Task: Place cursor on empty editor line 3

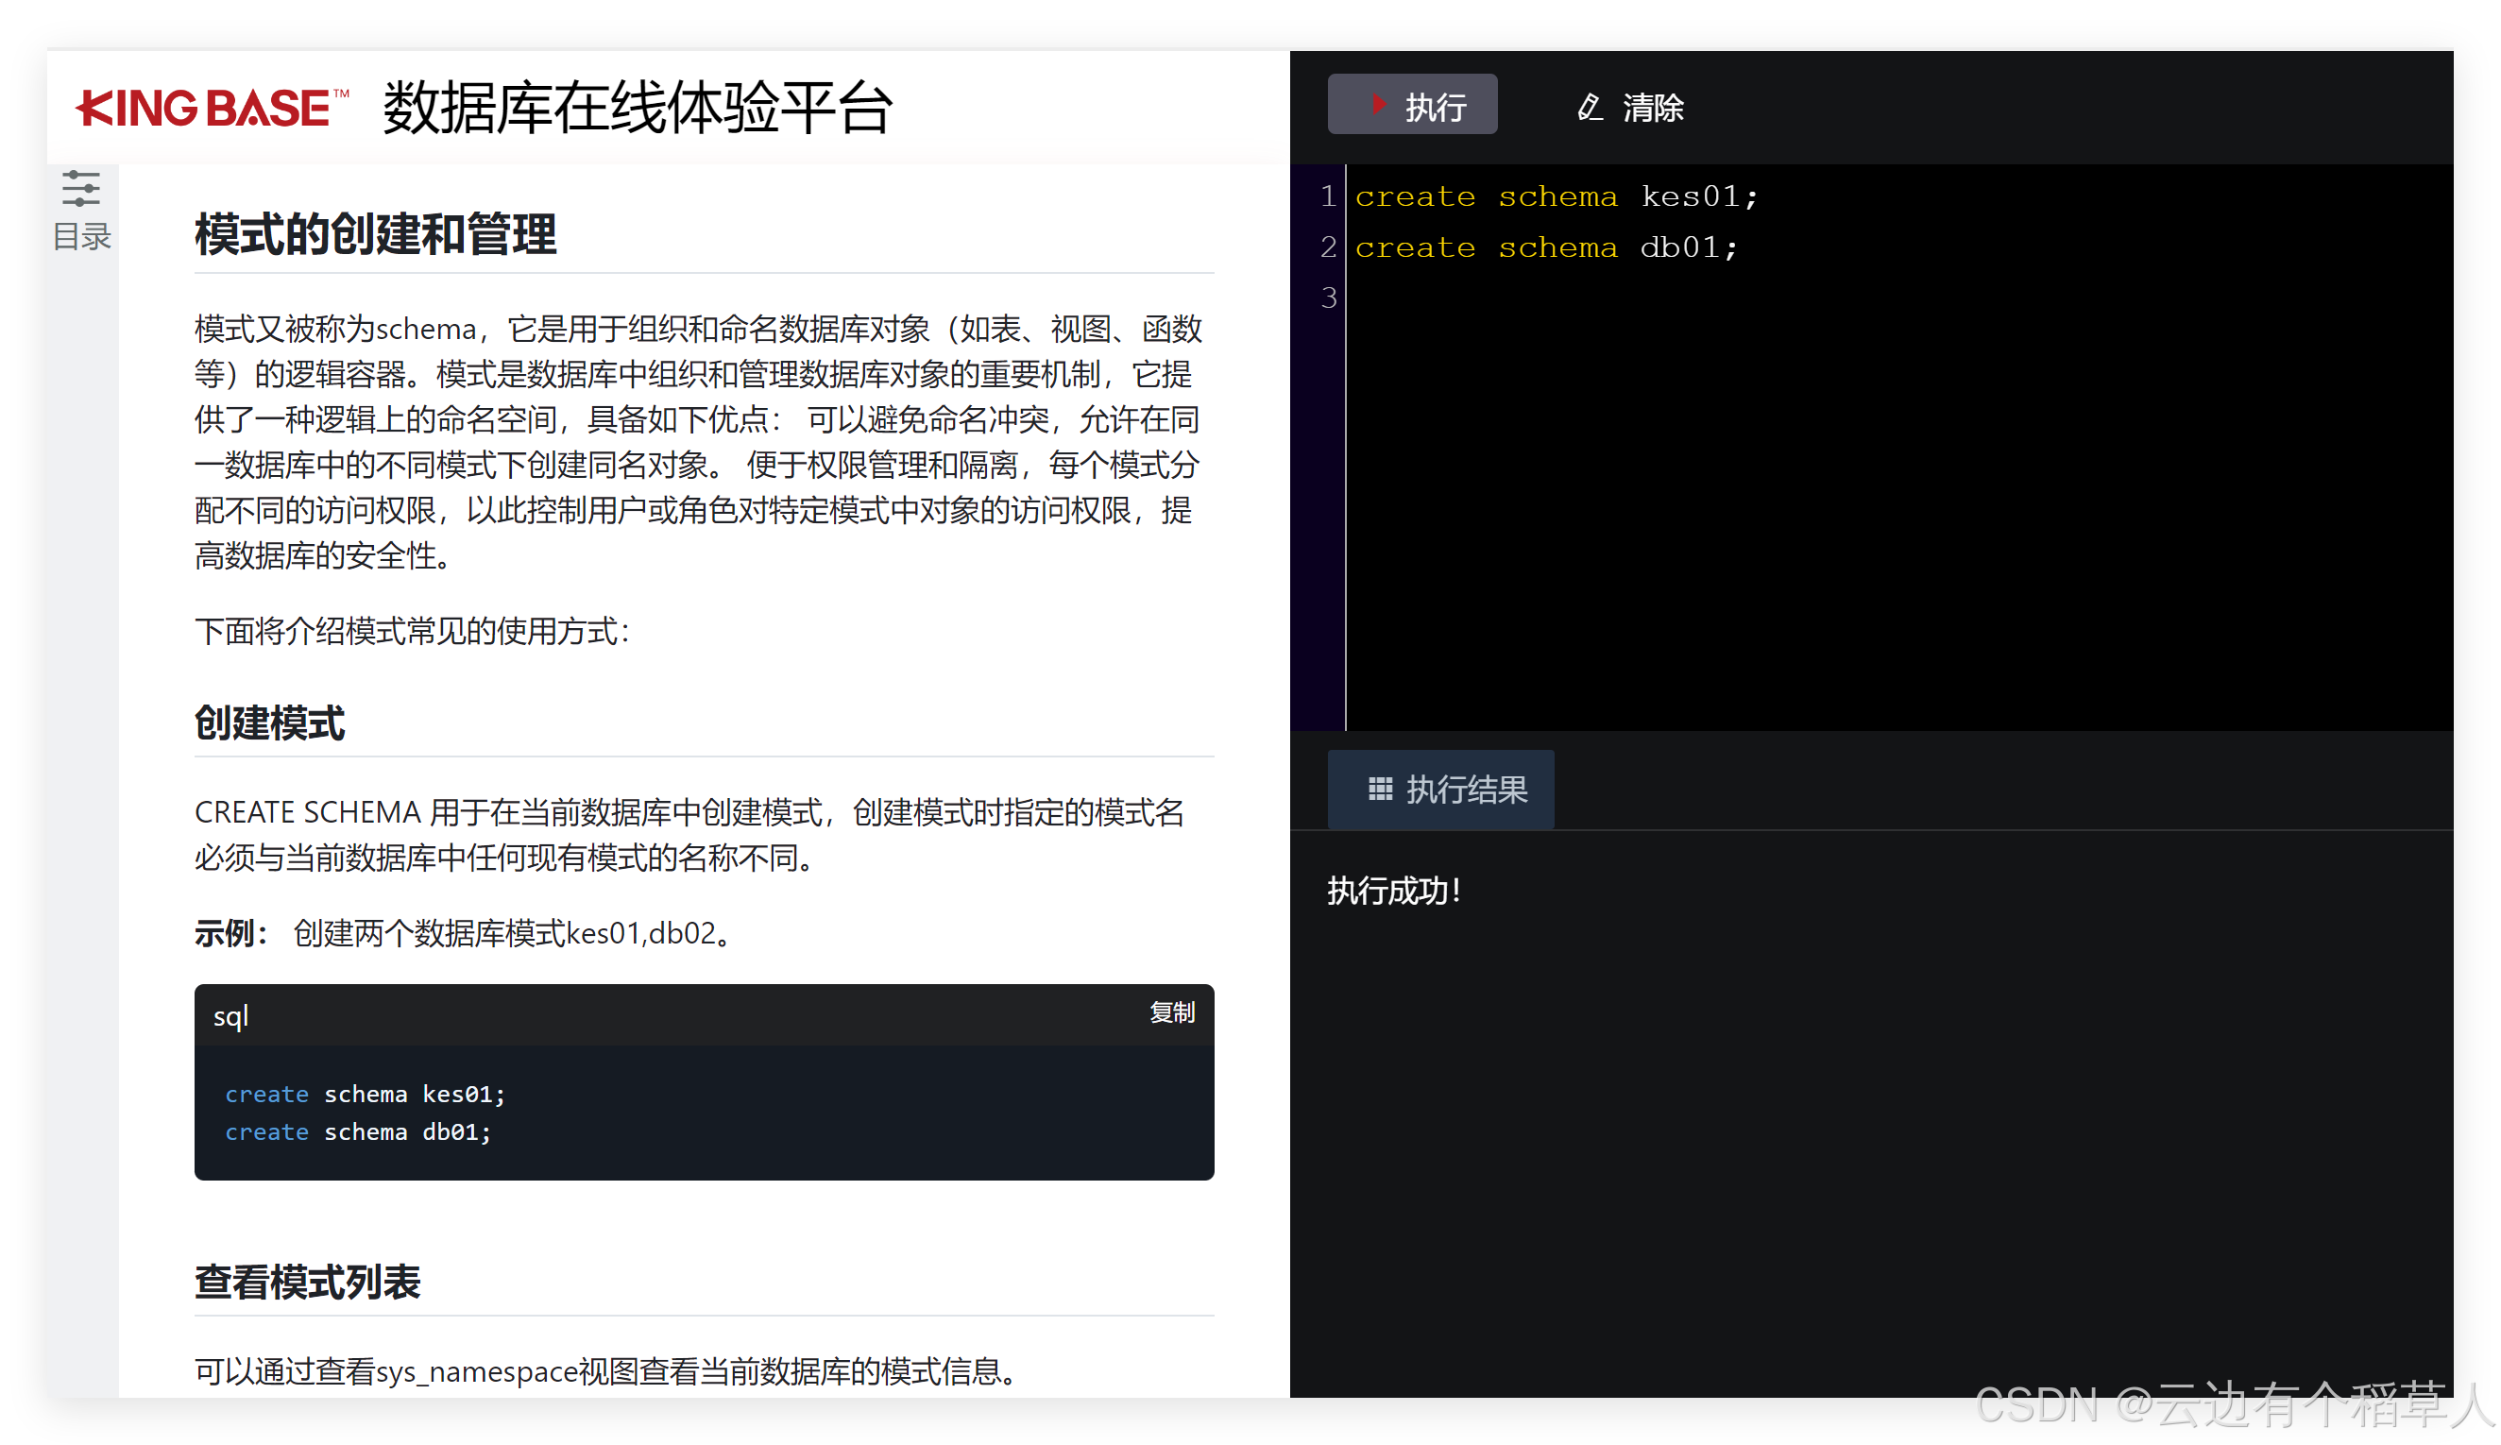Action: pos(1897,297)
